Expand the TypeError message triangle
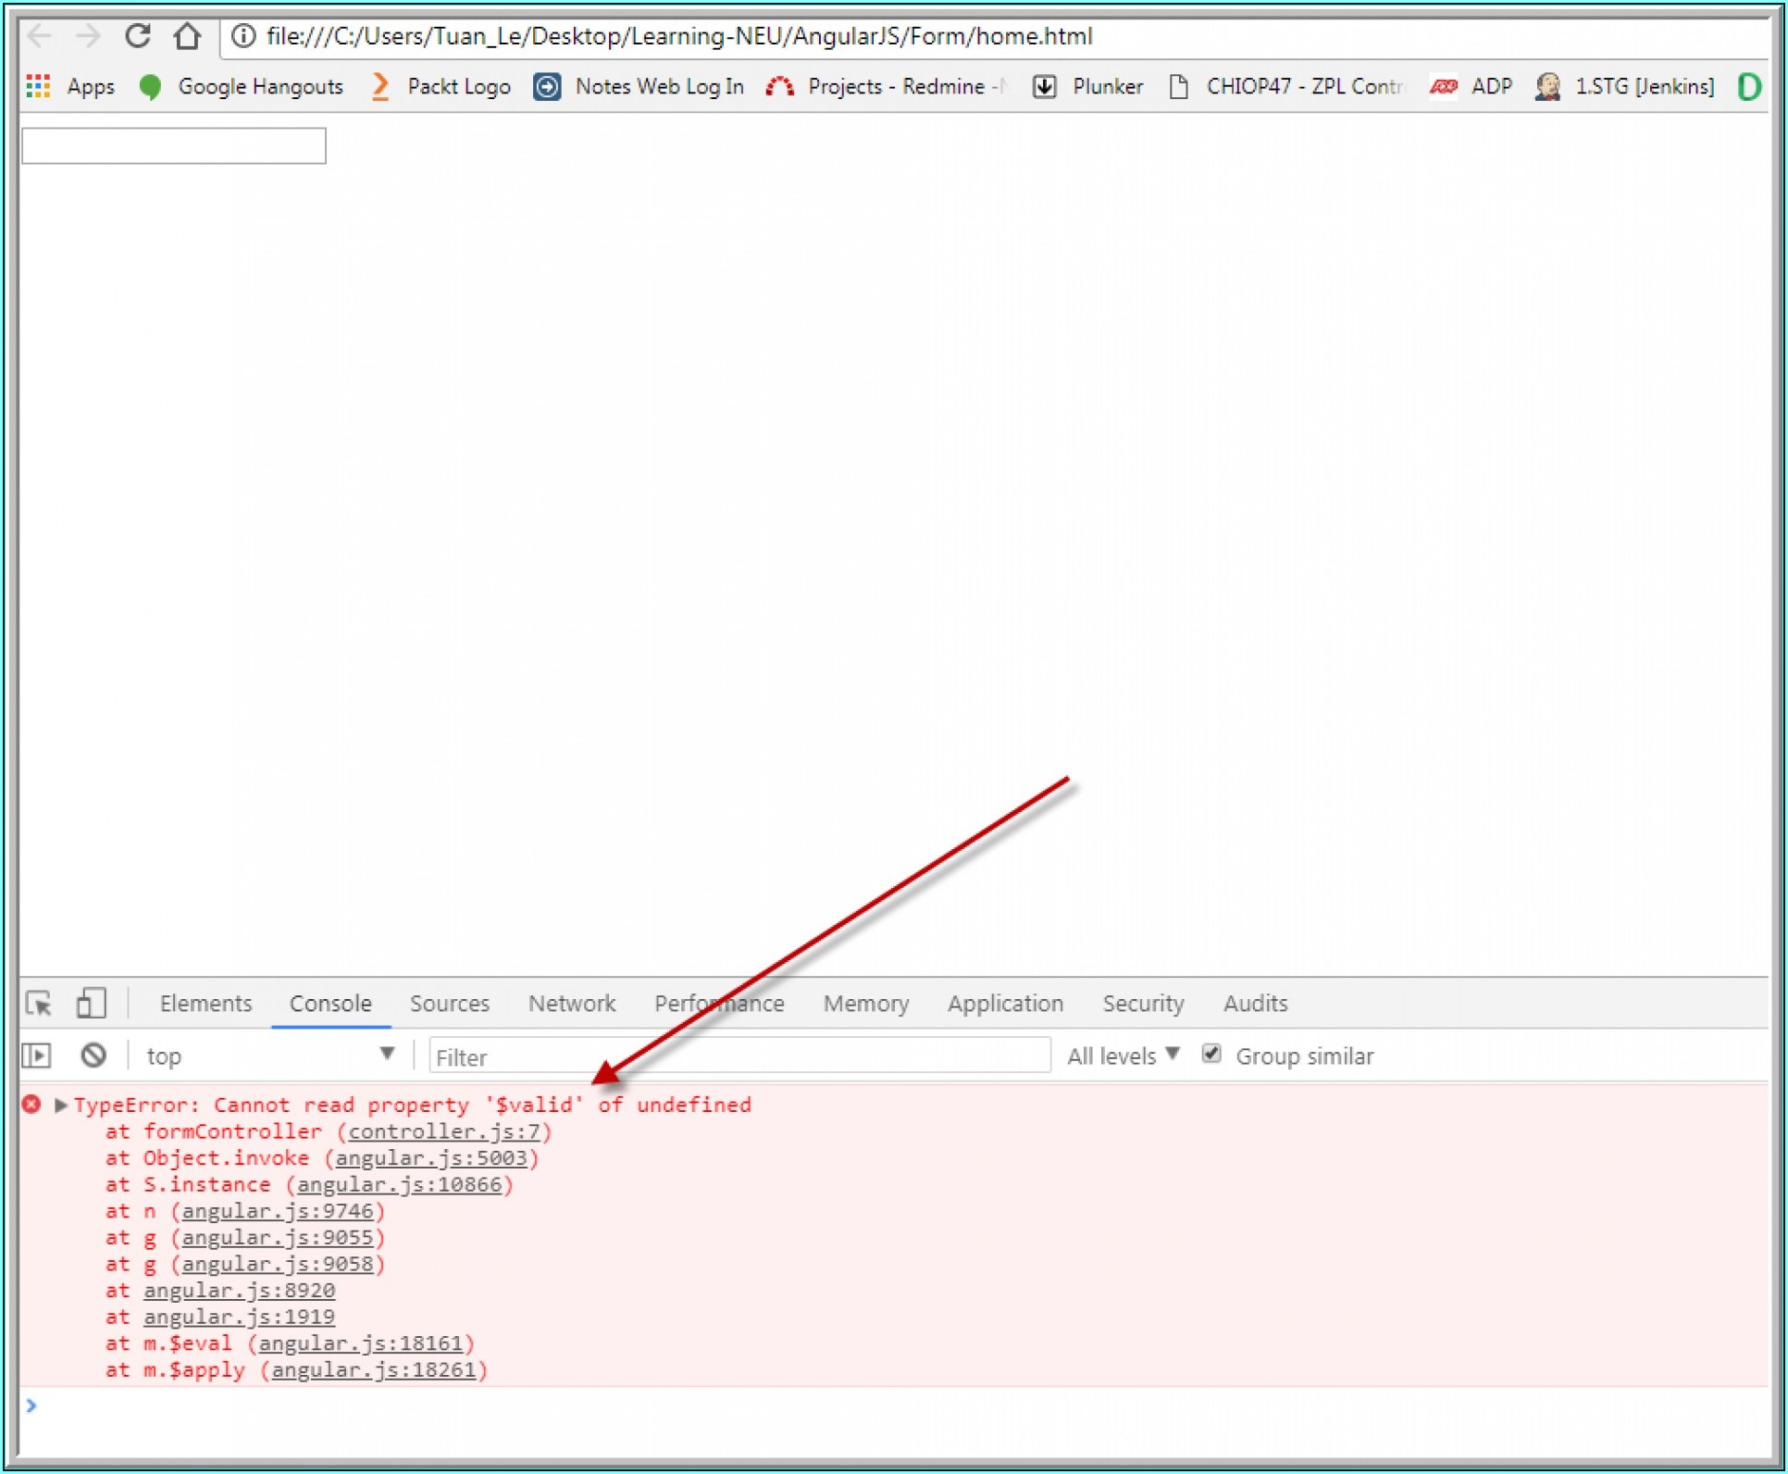The height and width of the screenshot is (1474, 1788). pos(61,1105)
